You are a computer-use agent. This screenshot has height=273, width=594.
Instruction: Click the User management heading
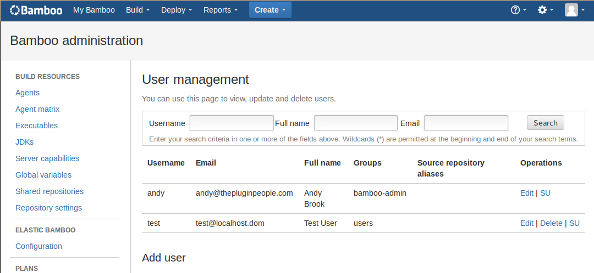[x=195, y=79]
